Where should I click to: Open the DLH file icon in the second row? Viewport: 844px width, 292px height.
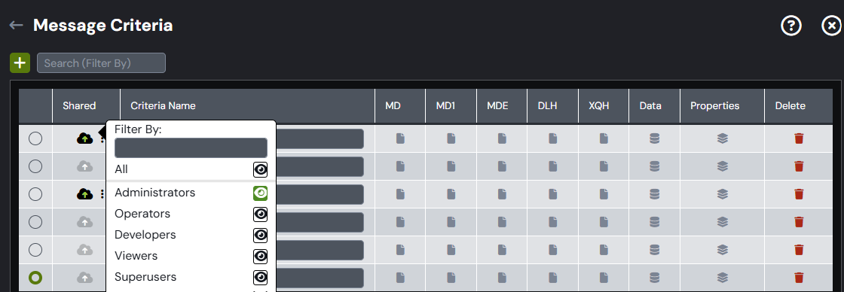pos(553,166)
